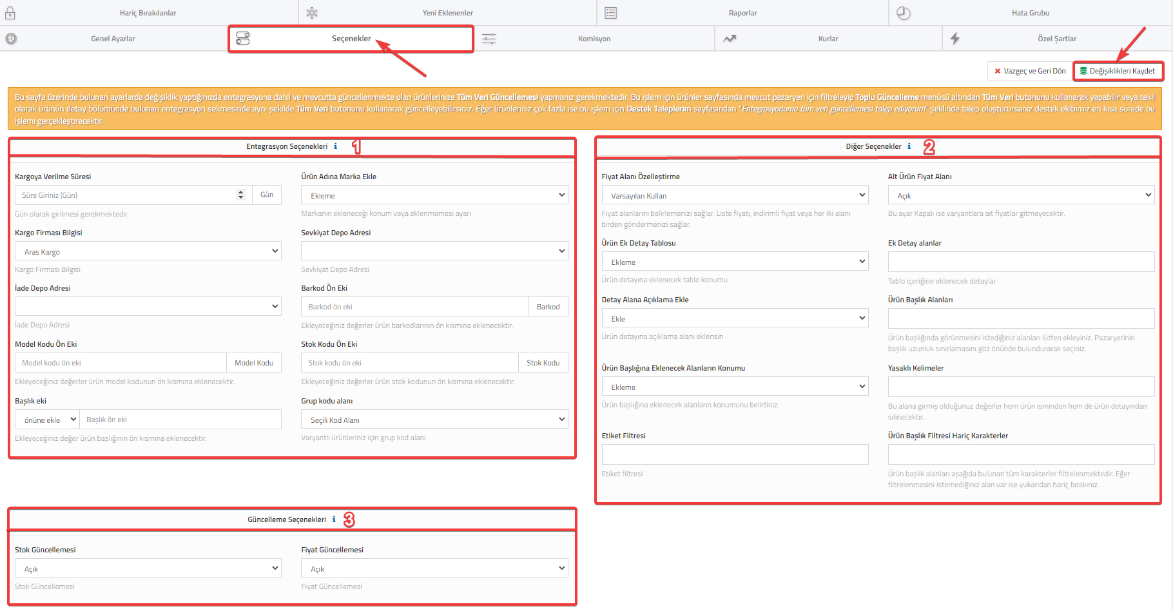Click info icon next to Güncelleme Seçenekleri
This screenshot has height=611, width=1173.
click(x=334, y=519)
